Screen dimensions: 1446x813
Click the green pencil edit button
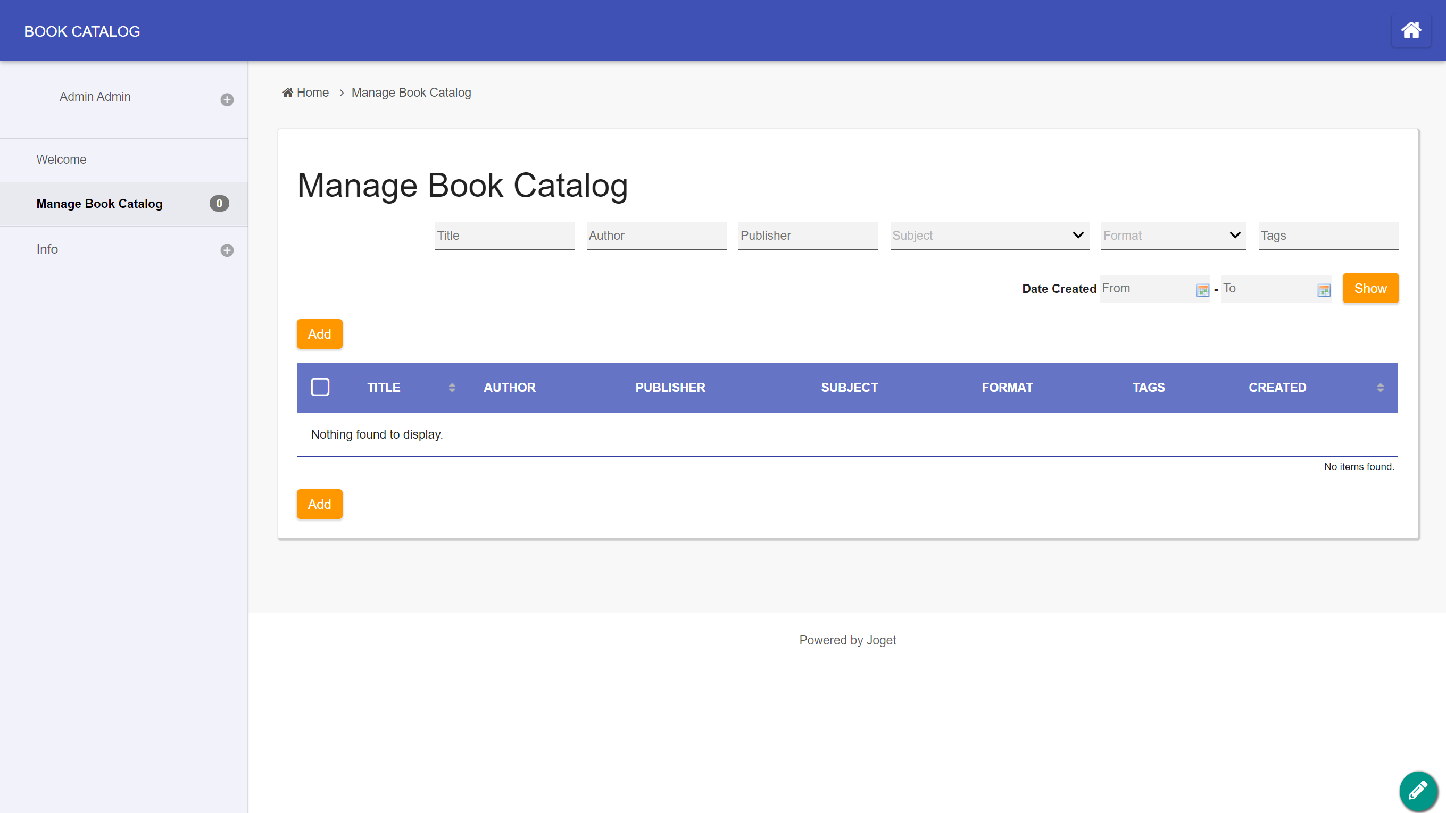coord(1418,790)
